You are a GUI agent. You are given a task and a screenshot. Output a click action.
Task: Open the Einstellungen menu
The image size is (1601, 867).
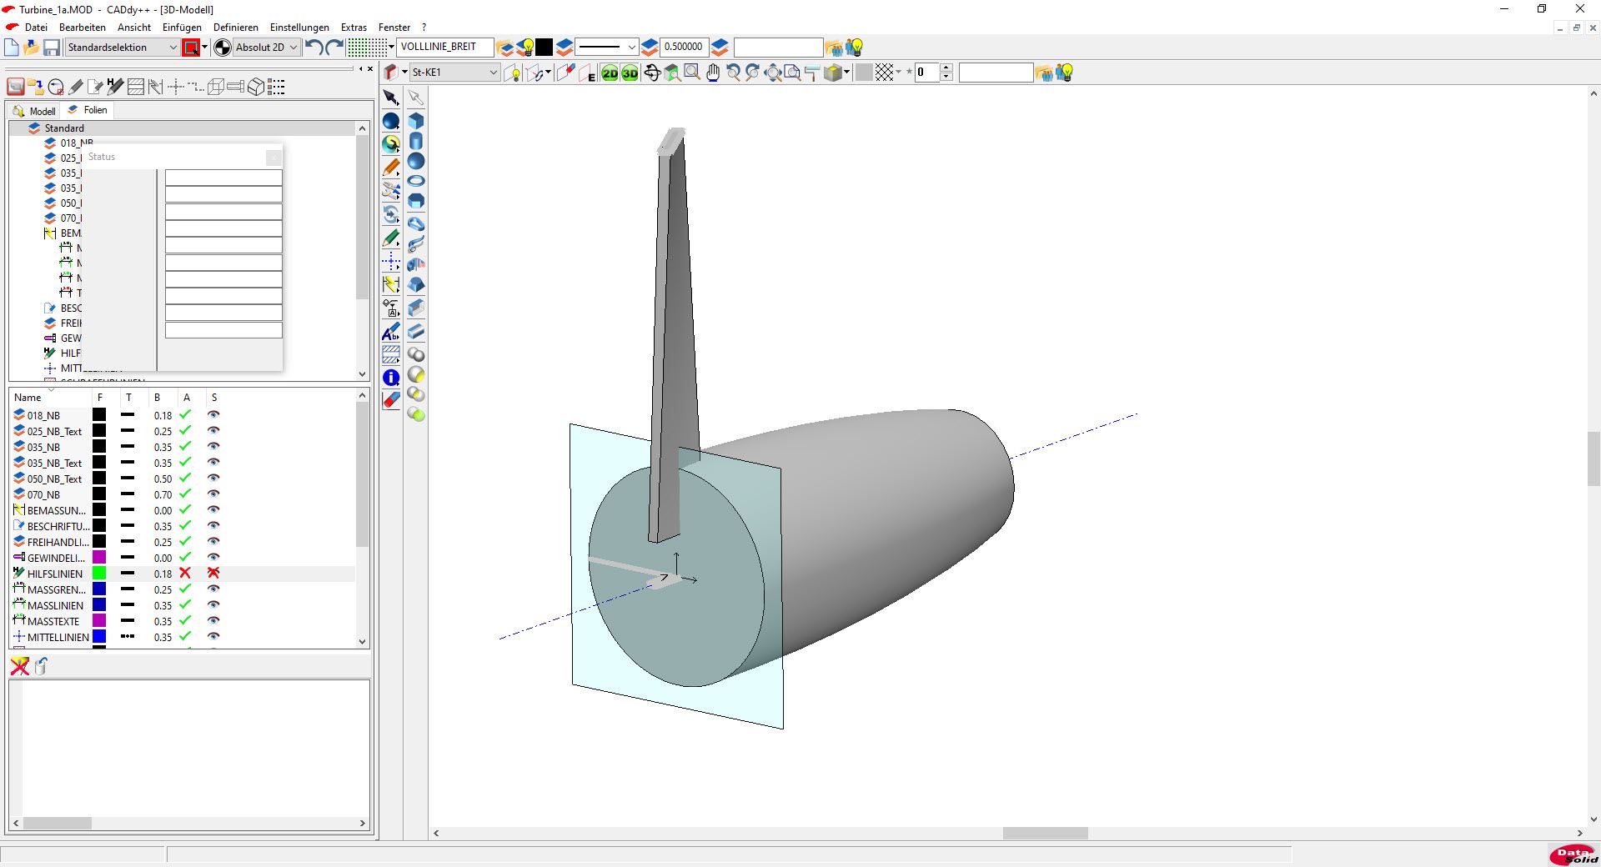coord(299,28)
